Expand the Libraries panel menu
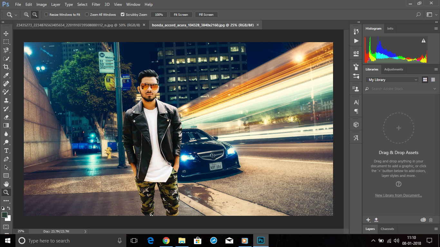The height and width of the screenshot is (247, 440). pos(436,69)
